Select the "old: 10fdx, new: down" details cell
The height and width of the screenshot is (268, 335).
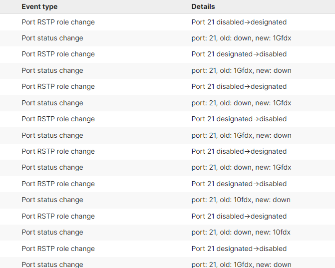[x=241, y=200]
